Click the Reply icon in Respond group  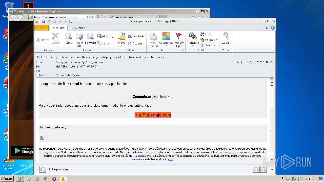(68, 39)
